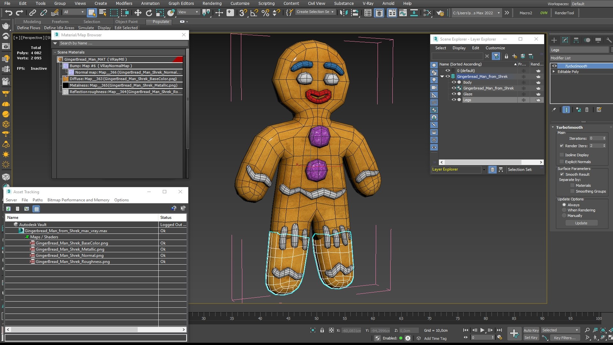Open the Utilities wrench tab

(609, 40)
